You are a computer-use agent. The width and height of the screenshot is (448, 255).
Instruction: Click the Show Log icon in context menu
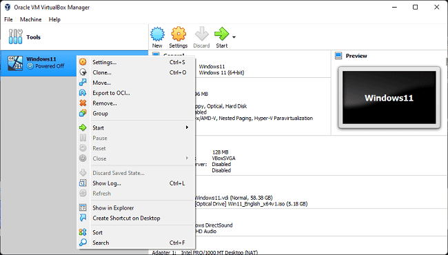[83, 183]
